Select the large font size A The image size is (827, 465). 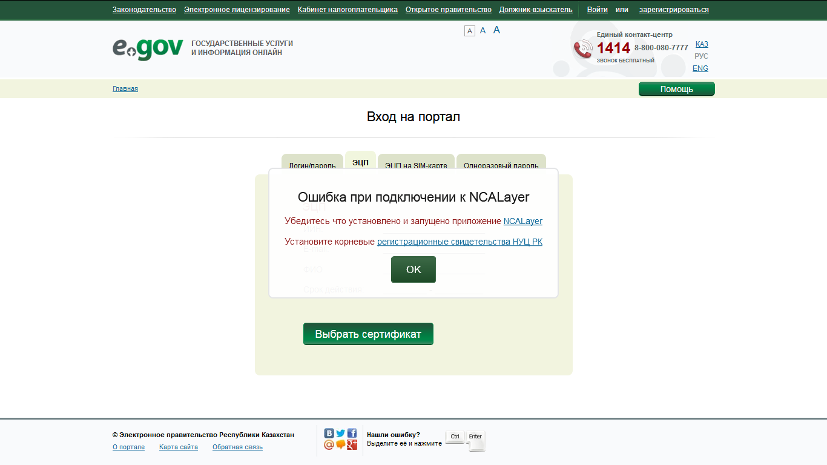click(496, 30)
